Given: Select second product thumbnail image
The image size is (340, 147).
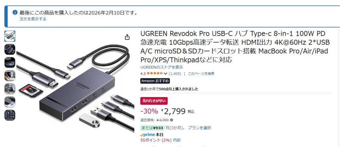Looking at the screenshot, I should click(x=10, y=50).
